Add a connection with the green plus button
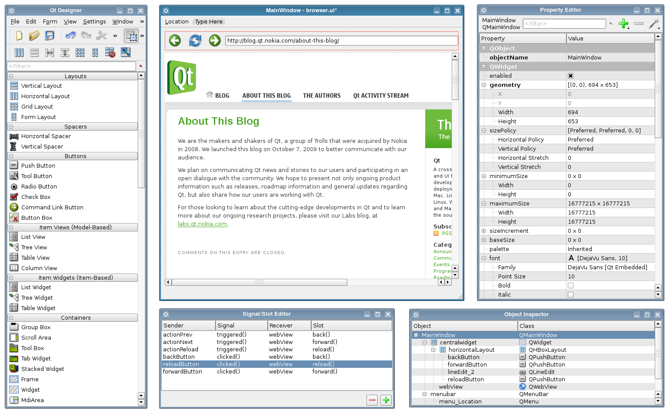This screenshot has width=670, height=413. [x=386, y=400]
